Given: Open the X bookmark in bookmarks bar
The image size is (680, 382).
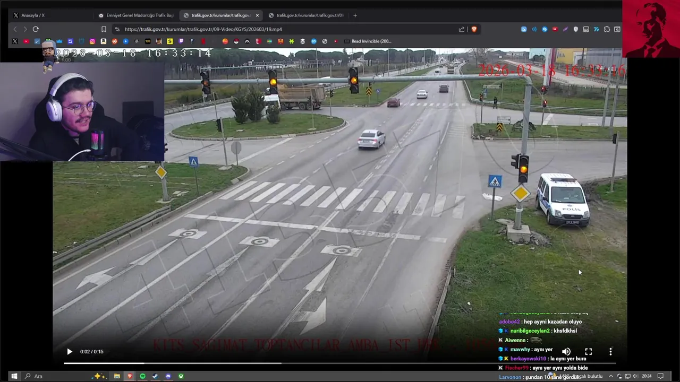Looking at the screenshot, I should [x=15, y=41].
